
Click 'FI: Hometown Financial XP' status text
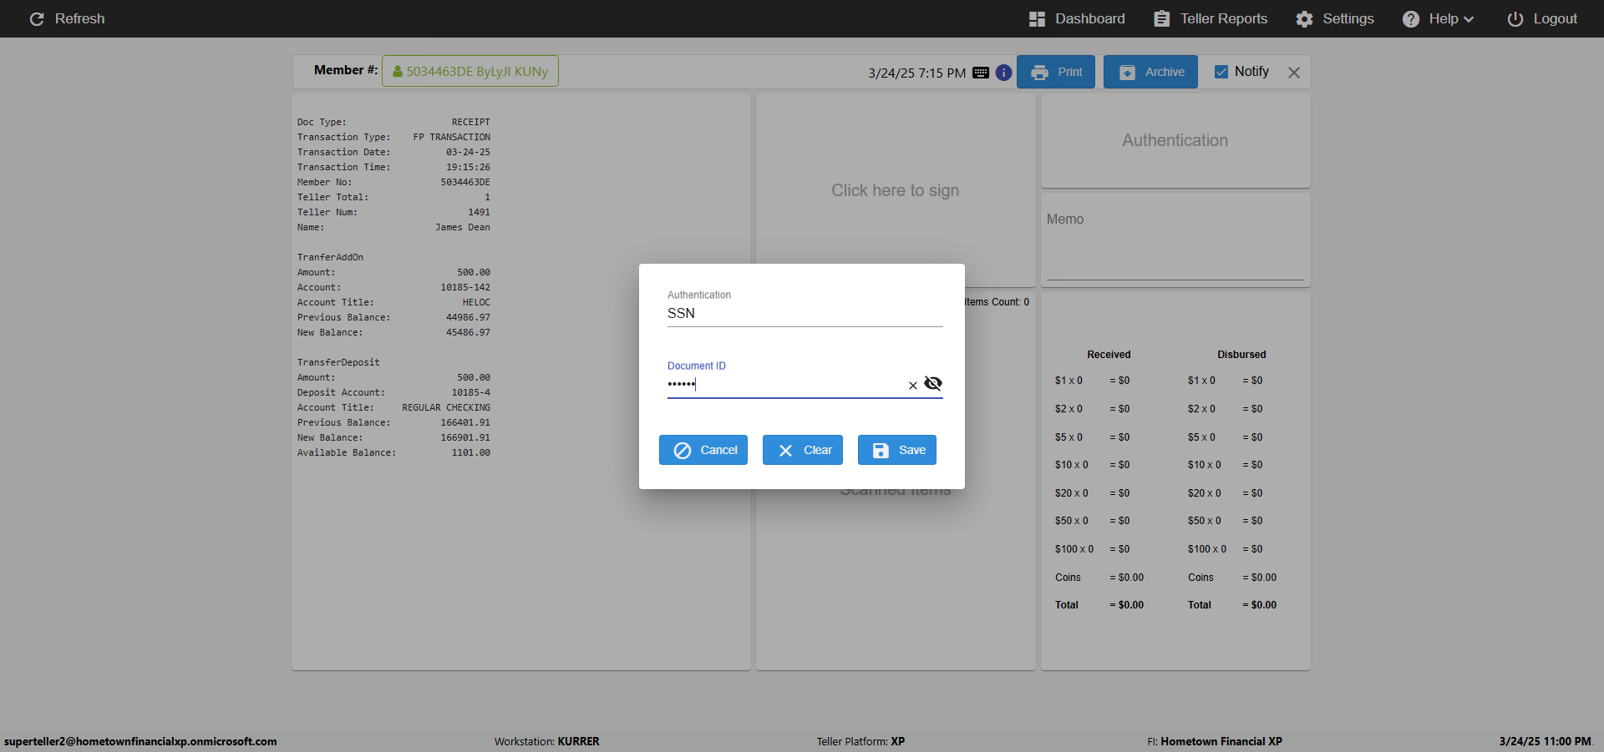(x=1215, y=741)
